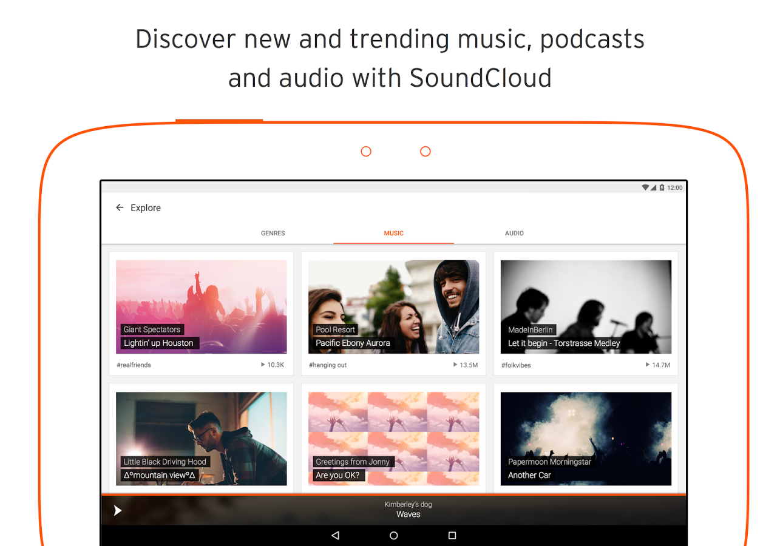Screen dimensions: 780x546
Task: Play Waves from the mini player
Action: pos(118,511)
